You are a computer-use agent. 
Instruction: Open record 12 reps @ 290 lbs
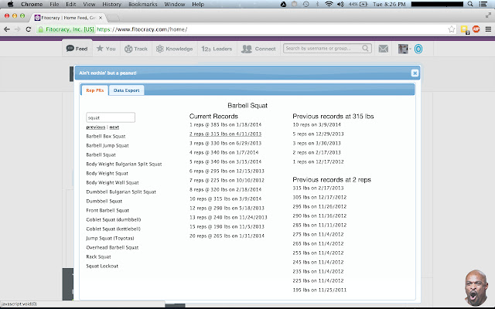click(x=227, y=208)
